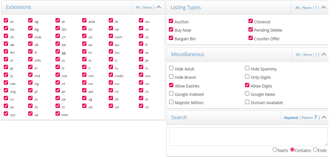Uncheck the Auction listing type
Image resolution: width=331 pixels, height=158 pixels.
[x=171, y=21]
